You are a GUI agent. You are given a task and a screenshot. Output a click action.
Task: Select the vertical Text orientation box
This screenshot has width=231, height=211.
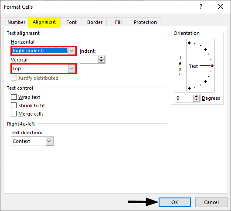180,65
